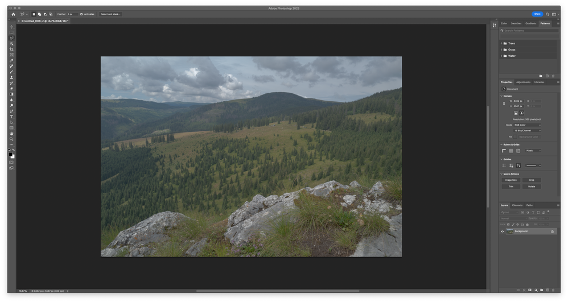Open the 16 Bits/Channel dropdown
This screenshot has height=302, width=568.
click(x=528, y=130)
